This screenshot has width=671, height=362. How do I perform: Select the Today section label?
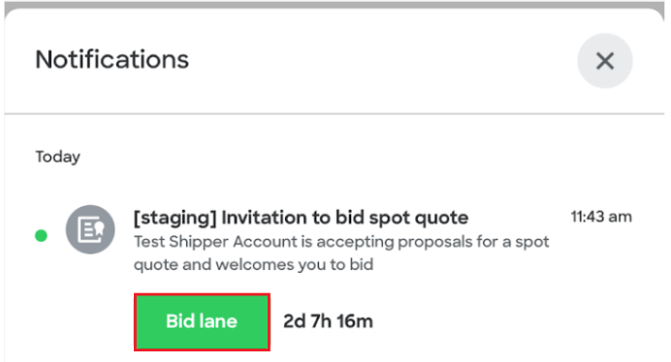click(x=58, y=157)
